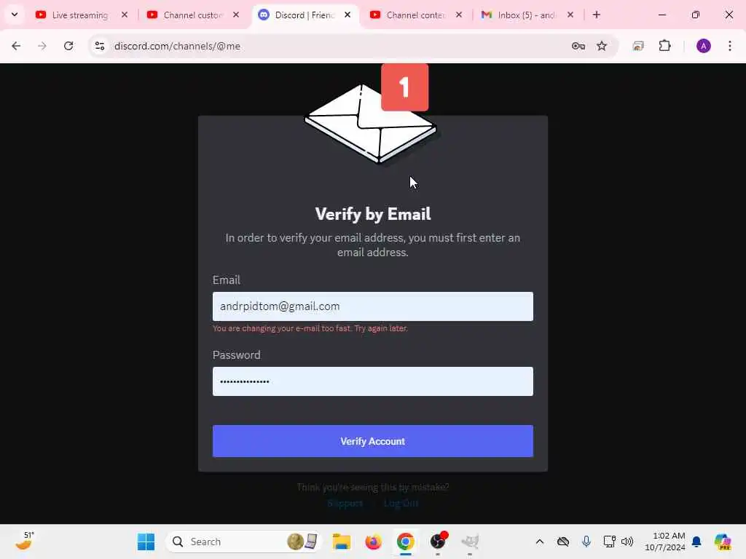The height and width of the screenshot is (559, 746).
Task: Open File Explorer from the taskbar
Action: (341, 542)
